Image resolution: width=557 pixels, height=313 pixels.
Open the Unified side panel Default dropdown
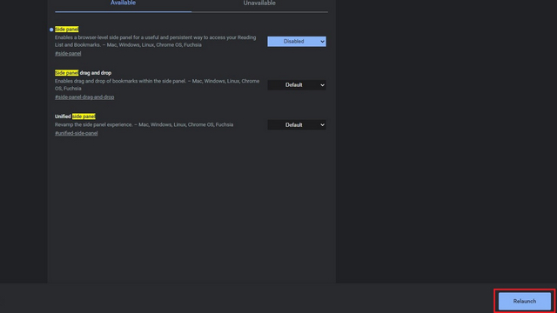[x=297, y=125]
